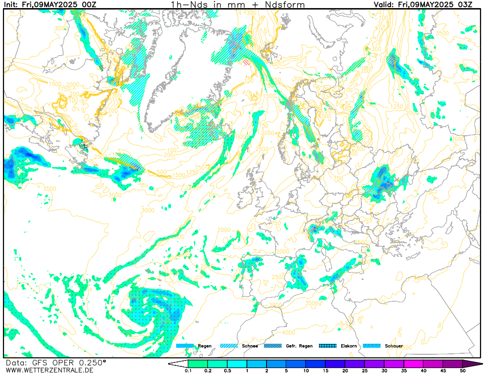Click the 20–25 mm violet color bar segment
The width and height of the screenshot is (484, 374).
355,363
